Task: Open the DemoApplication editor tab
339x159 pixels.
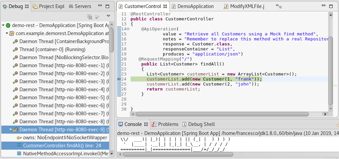Action: coord(193,6)
